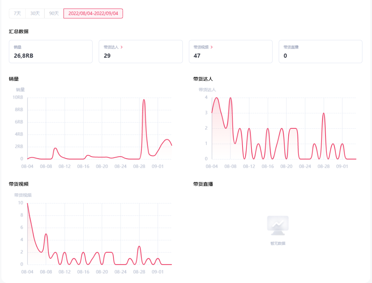Click the 08-08 peak in 带货达人 chart

(x=230, y=98)
